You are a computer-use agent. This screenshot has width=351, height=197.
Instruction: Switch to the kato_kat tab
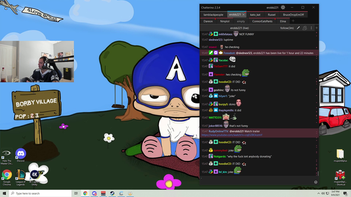pos(255,15)
